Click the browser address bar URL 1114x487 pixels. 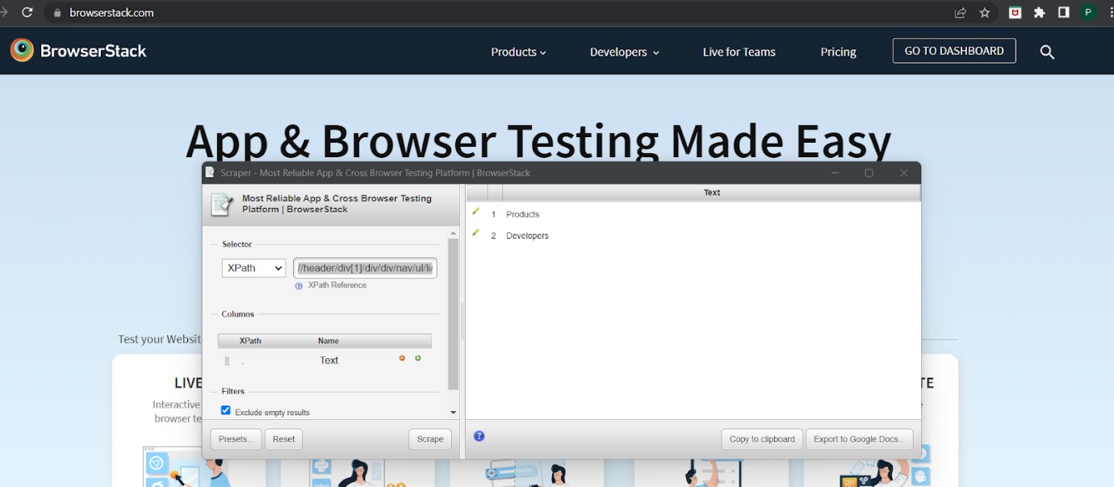pyautogui.click(x=111, y=13)
